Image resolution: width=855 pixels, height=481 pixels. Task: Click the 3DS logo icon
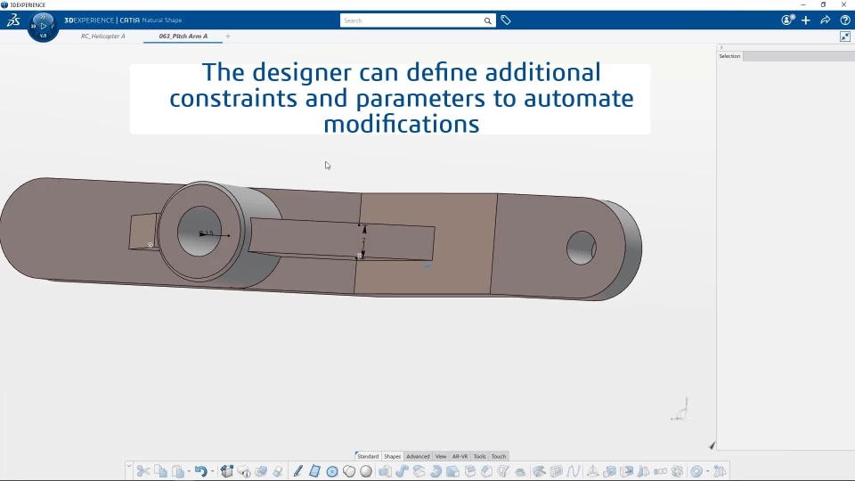pos(13,20)
